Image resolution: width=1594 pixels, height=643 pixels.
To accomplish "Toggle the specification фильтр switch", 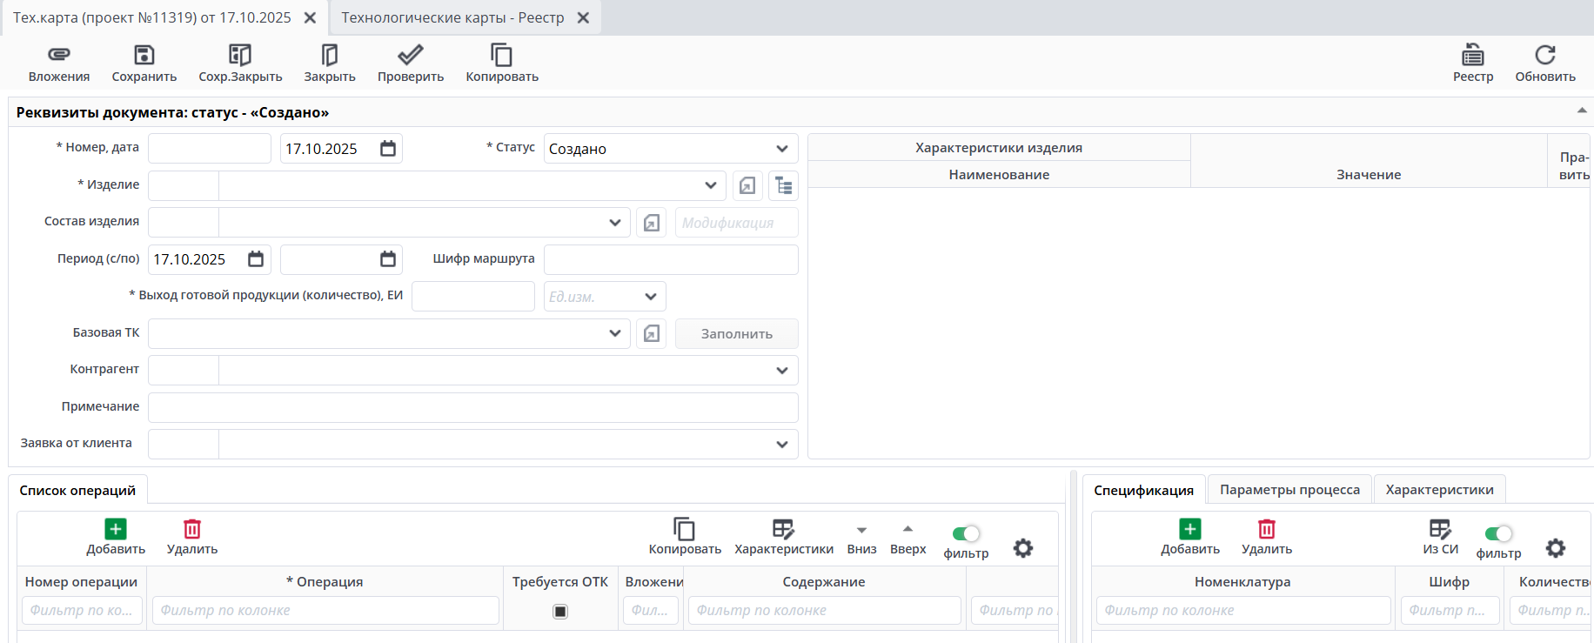I will (x=1498, y=534).
